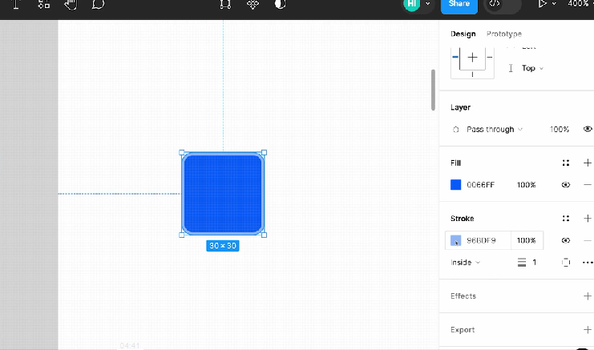Click the Use as mask icon
This screenshot has width=594, height=350.
(280, 4)
